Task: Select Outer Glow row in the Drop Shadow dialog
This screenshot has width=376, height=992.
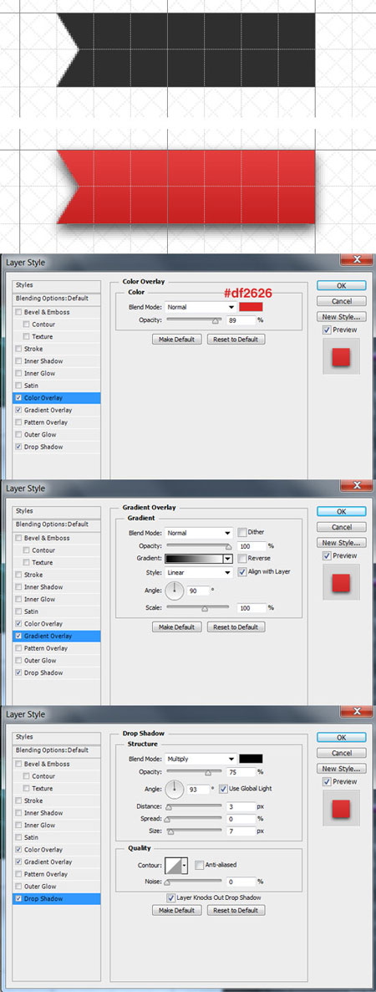Action: click(x=56, y=887)
